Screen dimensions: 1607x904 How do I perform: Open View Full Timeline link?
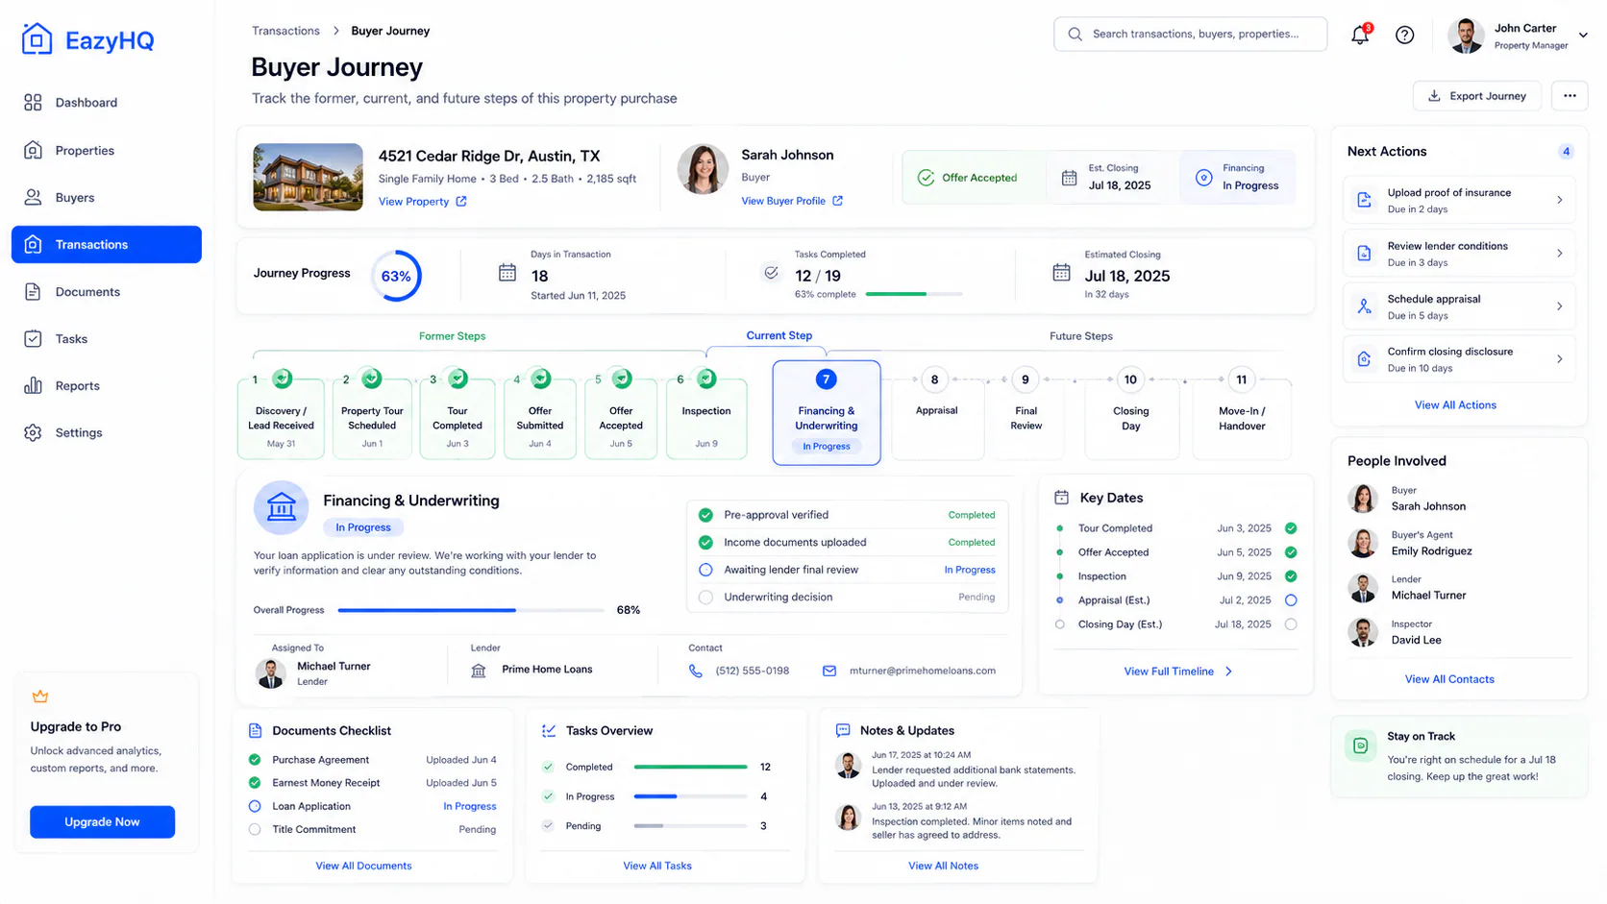1177,672
